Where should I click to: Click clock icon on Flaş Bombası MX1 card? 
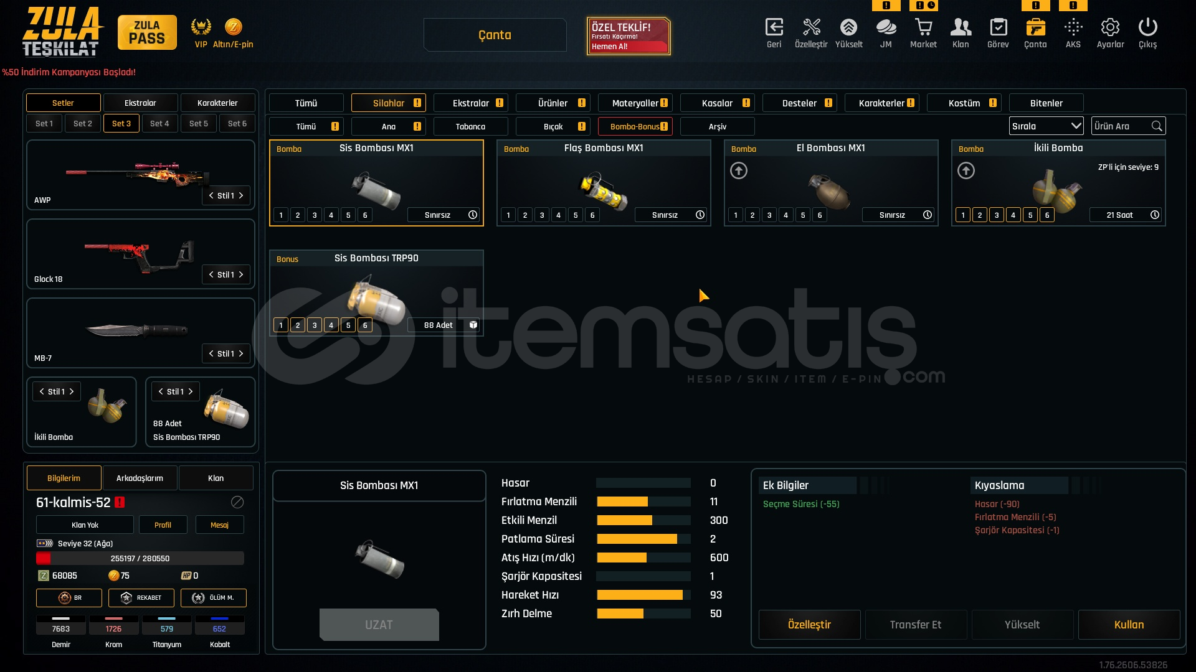tap(700, 215)
